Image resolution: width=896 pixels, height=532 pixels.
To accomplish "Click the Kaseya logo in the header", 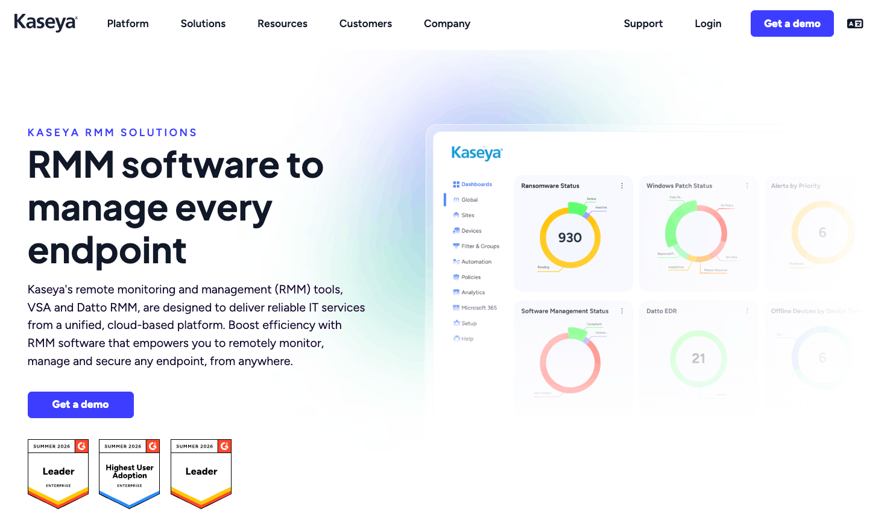I will pos(46,23).
